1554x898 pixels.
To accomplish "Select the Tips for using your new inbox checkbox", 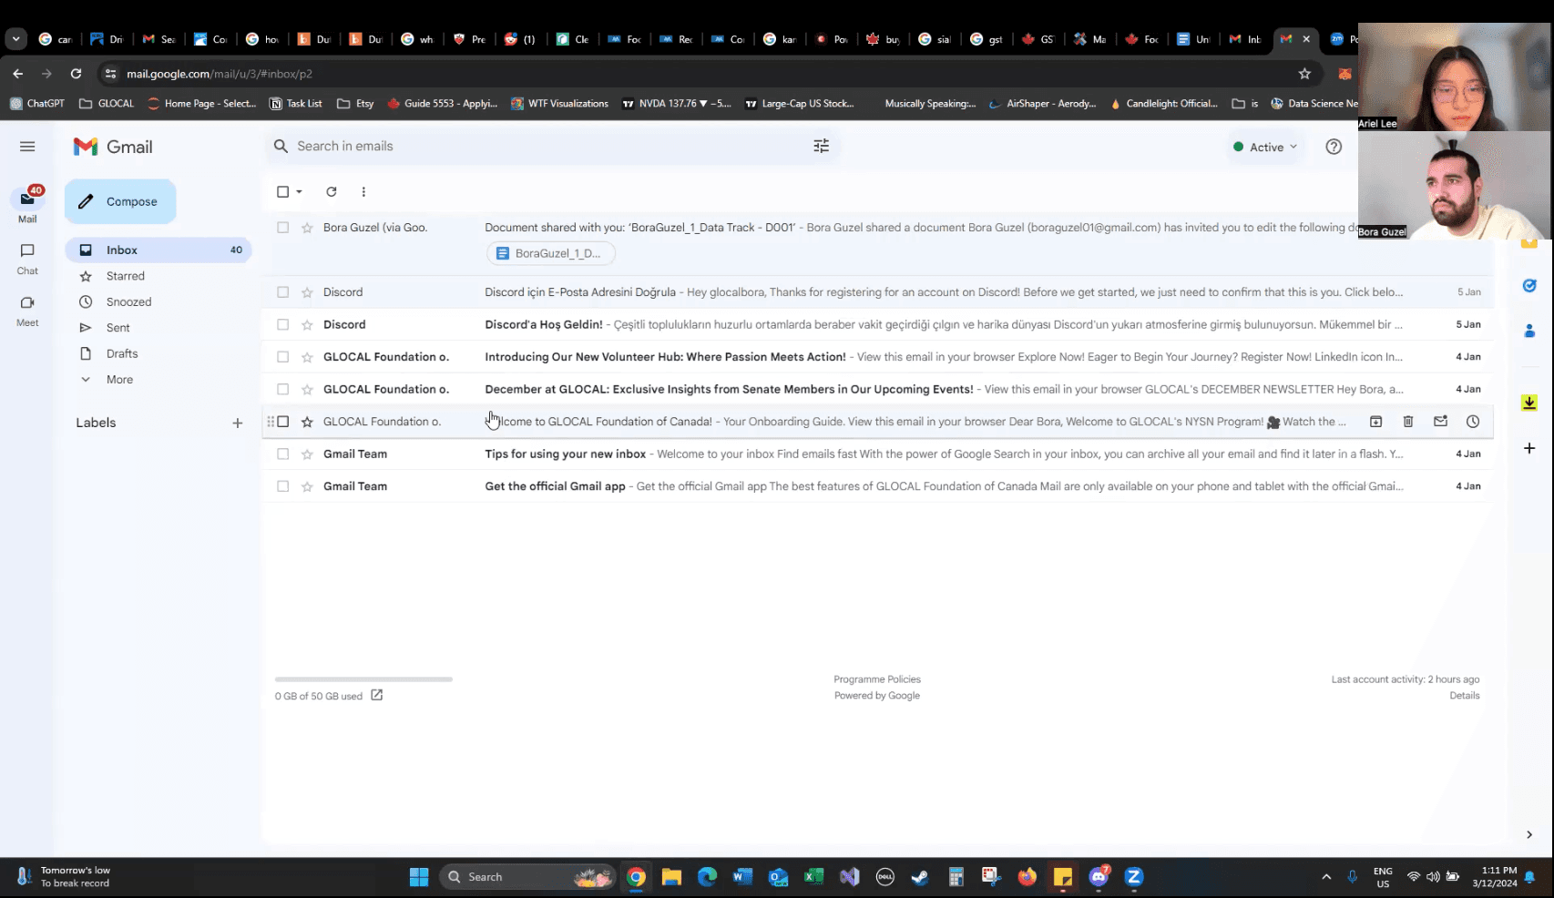I will pyautogui.click(x=283, y=454).
